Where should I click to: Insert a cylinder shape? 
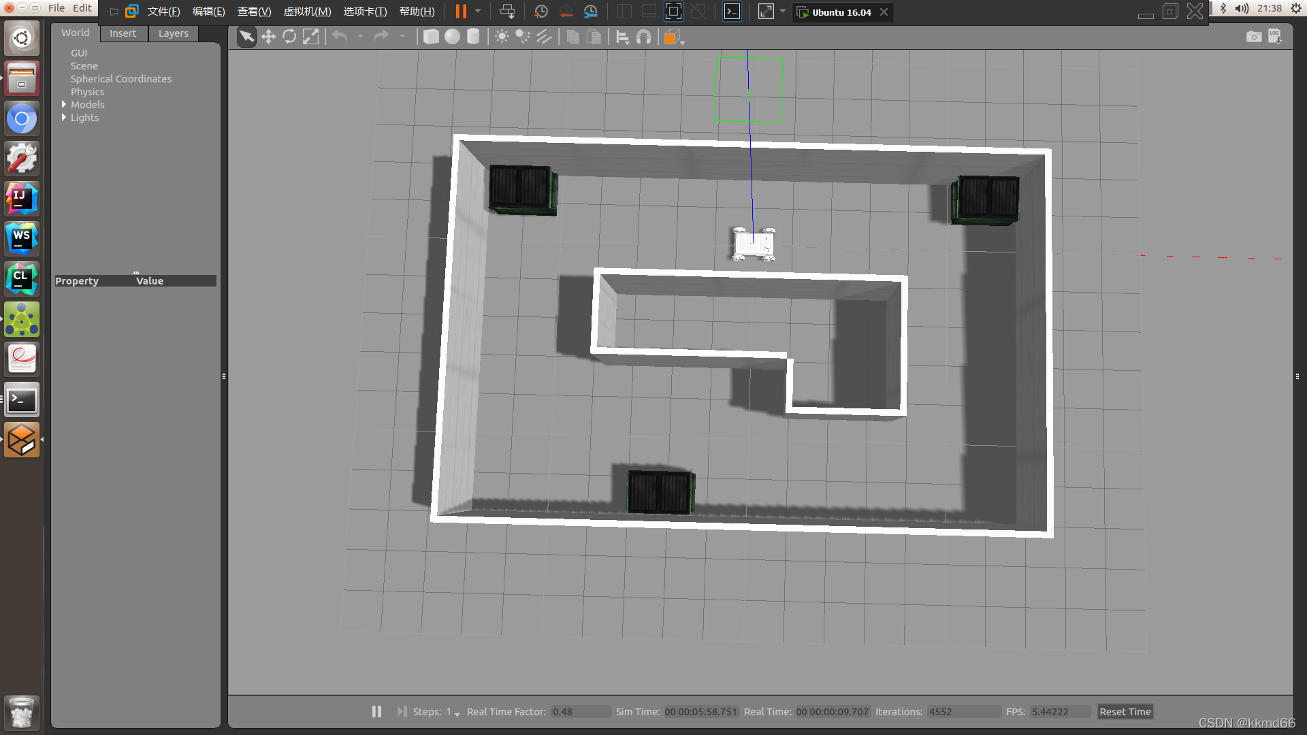[473, 37]
